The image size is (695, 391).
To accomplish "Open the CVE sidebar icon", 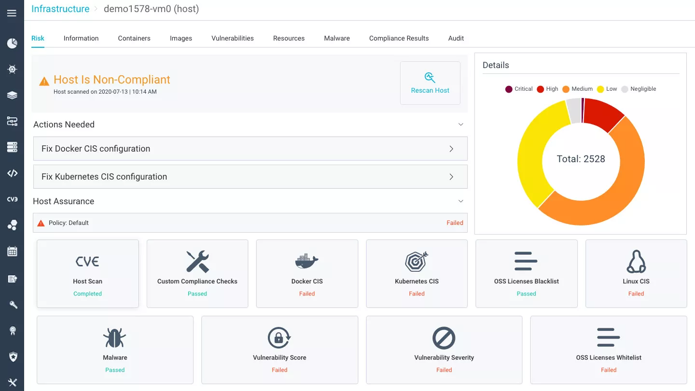I will click(12, 199).
